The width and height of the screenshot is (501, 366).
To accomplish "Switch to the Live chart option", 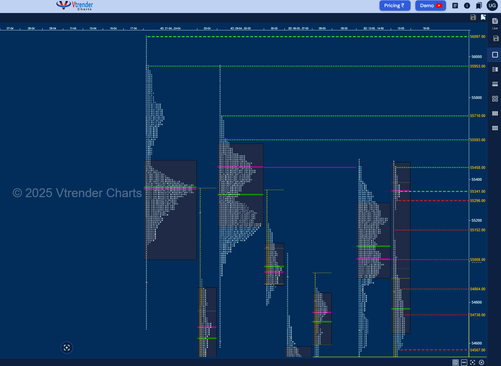I will (x=495, y=23).
